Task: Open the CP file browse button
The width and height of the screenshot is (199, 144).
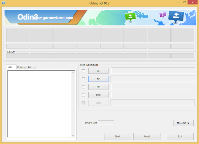Action: [x=98, y=87]
